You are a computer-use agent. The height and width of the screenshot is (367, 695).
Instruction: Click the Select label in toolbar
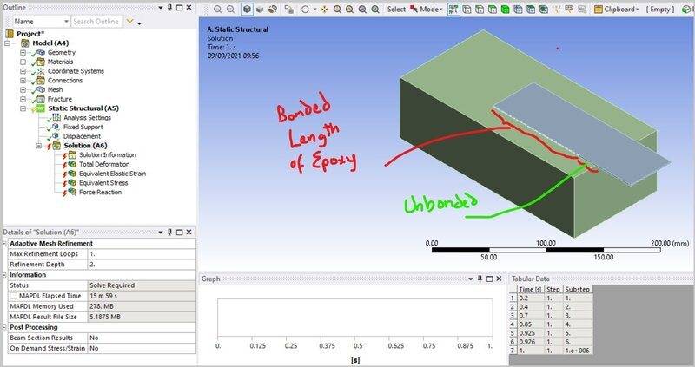tap(396, 9)
